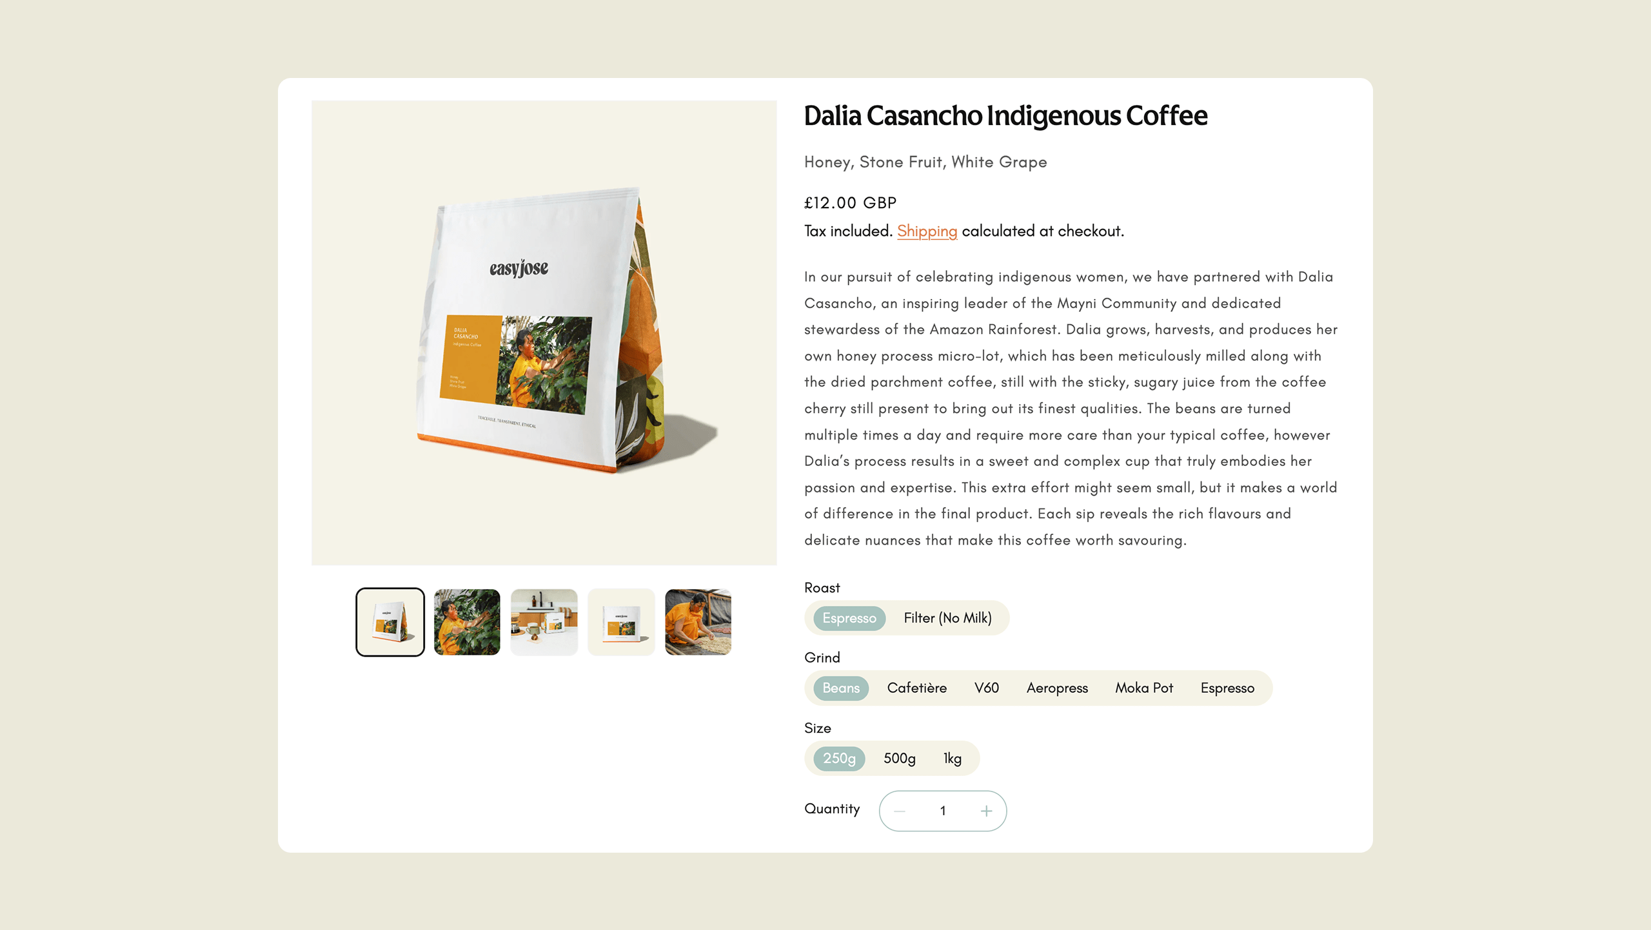View the kitchen counter scene thumbnail
Viewport: 1651px width, 930px height.
544,622
